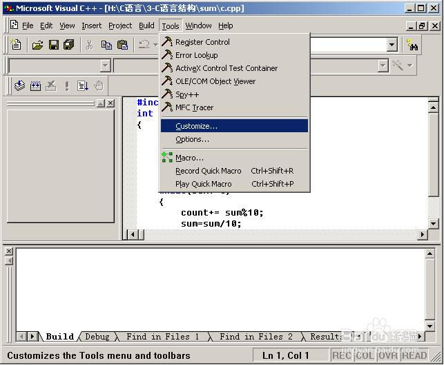The width and height of the screenshot is (444, 365).
Task: Open the Insert menu
Action: click(91, 25)
